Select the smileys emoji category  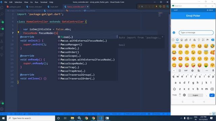pos(177,40)
